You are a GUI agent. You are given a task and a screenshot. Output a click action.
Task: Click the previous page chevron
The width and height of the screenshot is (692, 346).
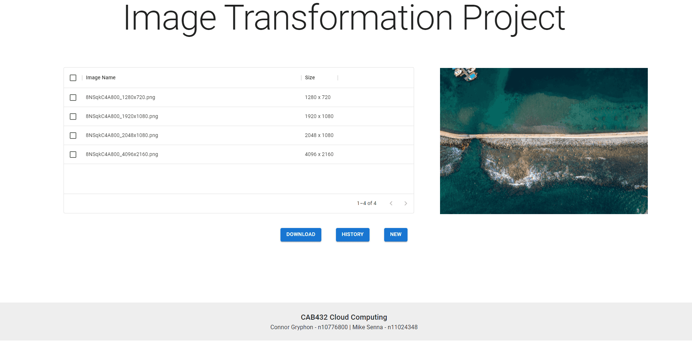point(391,203)
